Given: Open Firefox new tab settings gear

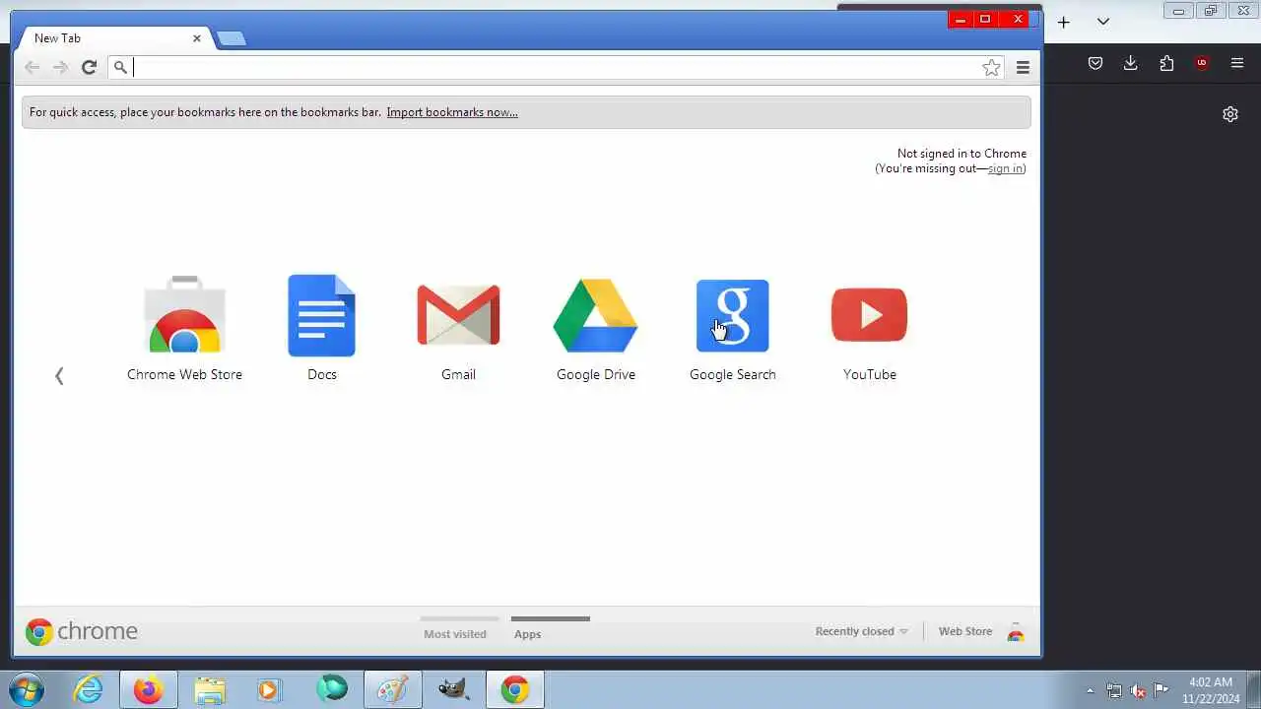Looking at the screenshot, I should [x=1230, y=114].
